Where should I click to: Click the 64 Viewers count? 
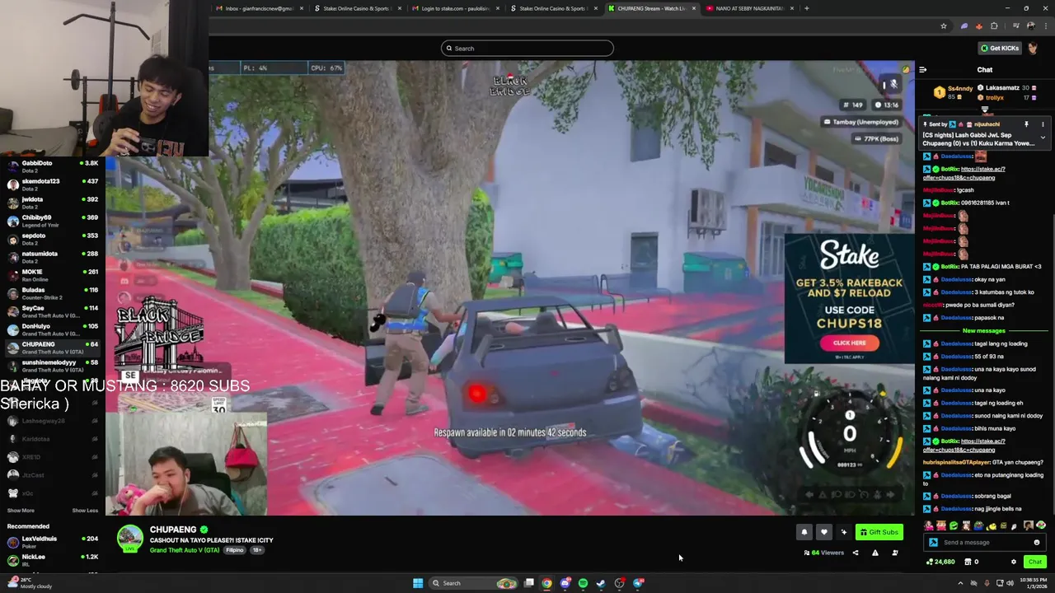(x=824, y=553)
